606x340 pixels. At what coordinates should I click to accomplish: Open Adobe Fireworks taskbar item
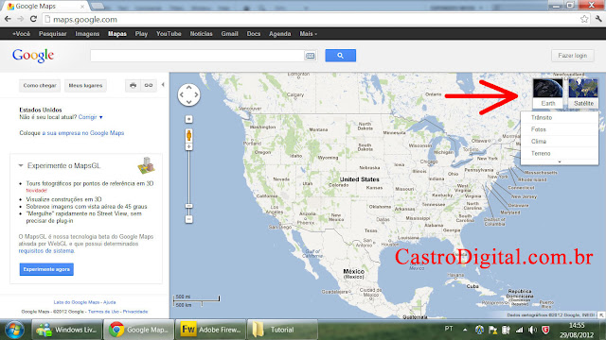tap(210, 330)
